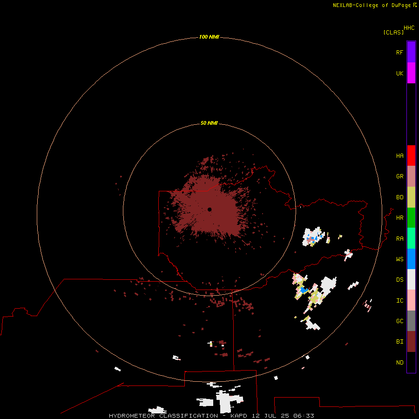Click the HA legend label

399,155
